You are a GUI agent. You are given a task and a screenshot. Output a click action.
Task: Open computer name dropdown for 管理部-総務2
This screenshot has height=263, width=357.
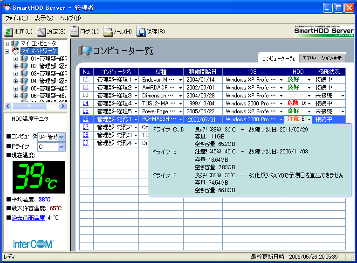pyautogui.click(x=136, y=127)
